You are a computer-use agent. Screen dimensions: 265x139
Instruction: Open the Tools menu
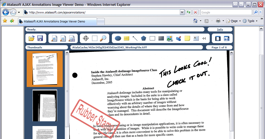pyautogui.click(x=250, y=21)
